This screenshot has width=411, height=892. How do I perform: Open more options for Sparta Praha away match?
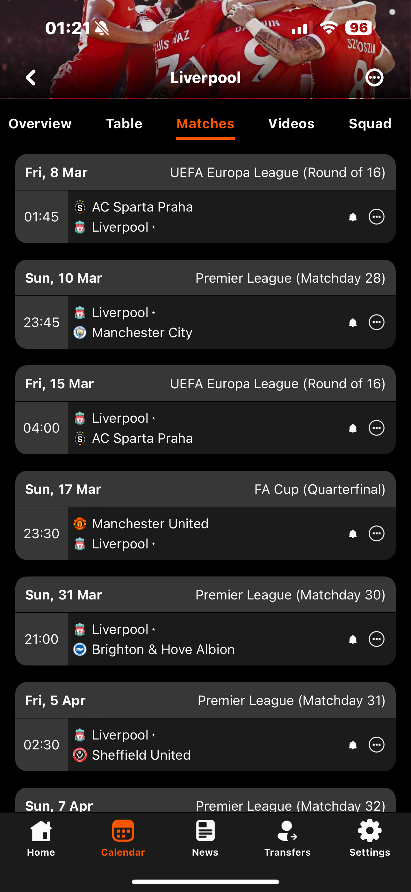(x=376, y=217)
